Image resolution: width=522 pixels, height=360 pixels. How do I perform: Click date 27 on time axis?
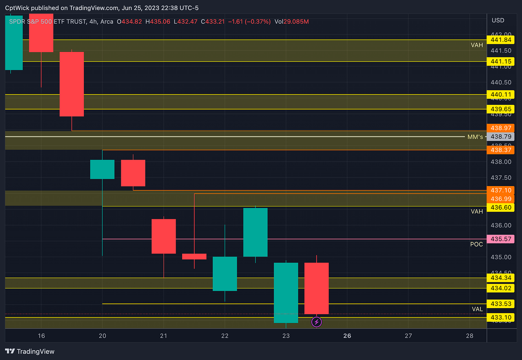(408, 336)
